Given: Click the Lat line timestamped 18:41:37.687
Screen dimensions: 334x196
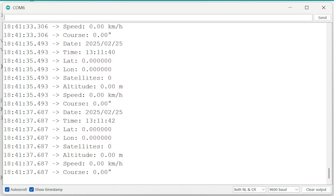Looking at the screenshot, I should pyautogui.click(x=57, y=129).
